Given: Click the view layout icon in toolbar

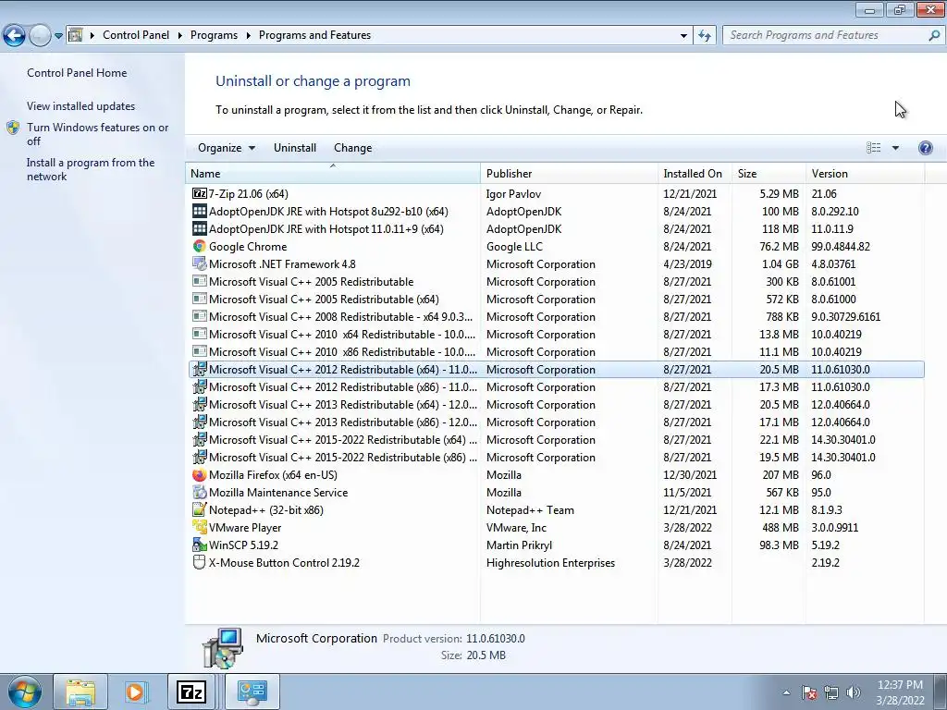Looking at the screenshot, I should (x=873, y=148).
